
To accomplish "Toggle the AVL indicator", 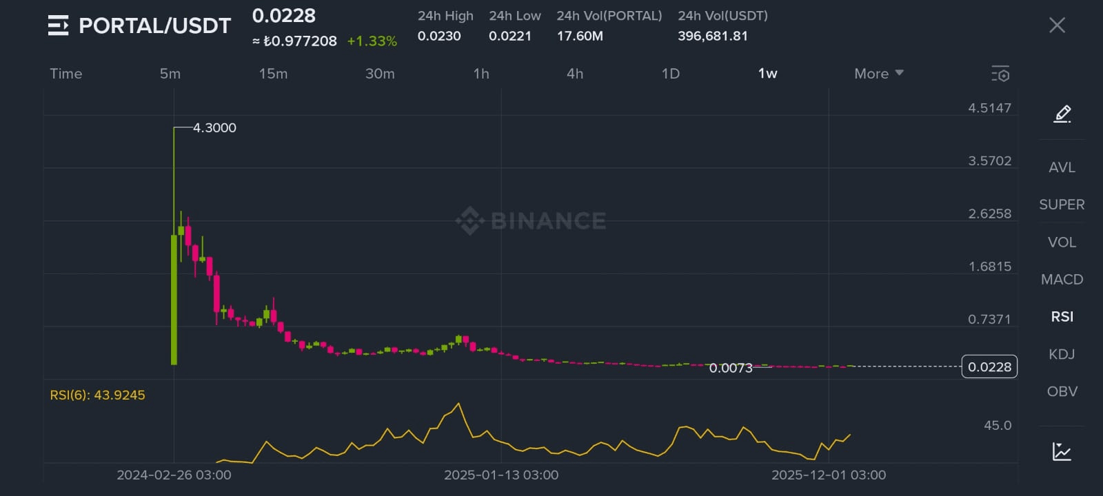I will [x=1062, y=167].
